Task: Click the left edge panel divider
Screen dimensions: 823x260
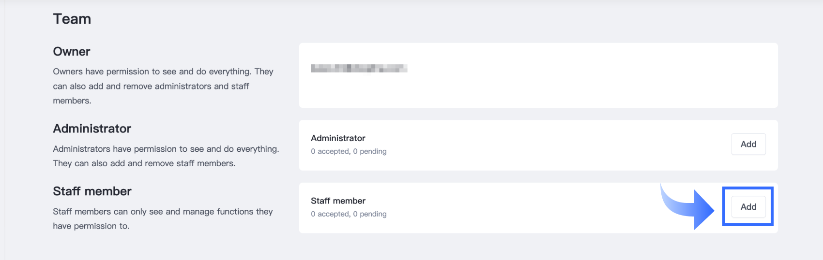Action: (x=5, y=130)
